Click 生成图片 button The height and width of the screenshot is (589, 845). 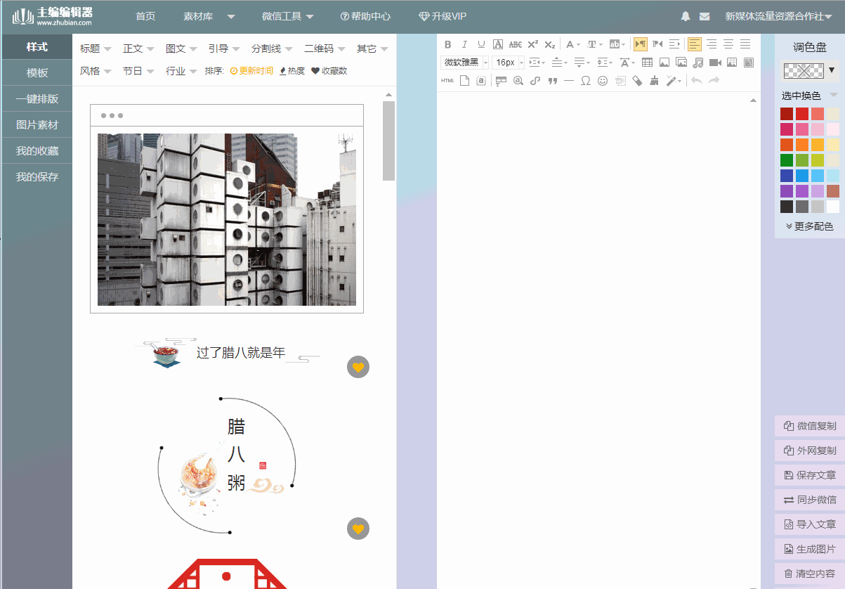pyautogui.click(x=810, y=549)
